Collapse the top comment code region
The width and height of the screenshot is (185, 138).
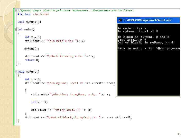click(16, 10)
